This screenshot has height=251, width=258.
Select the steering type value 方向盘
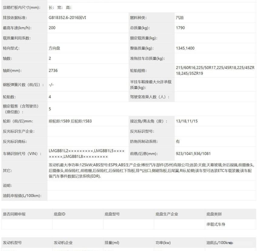tap(54, 48)
